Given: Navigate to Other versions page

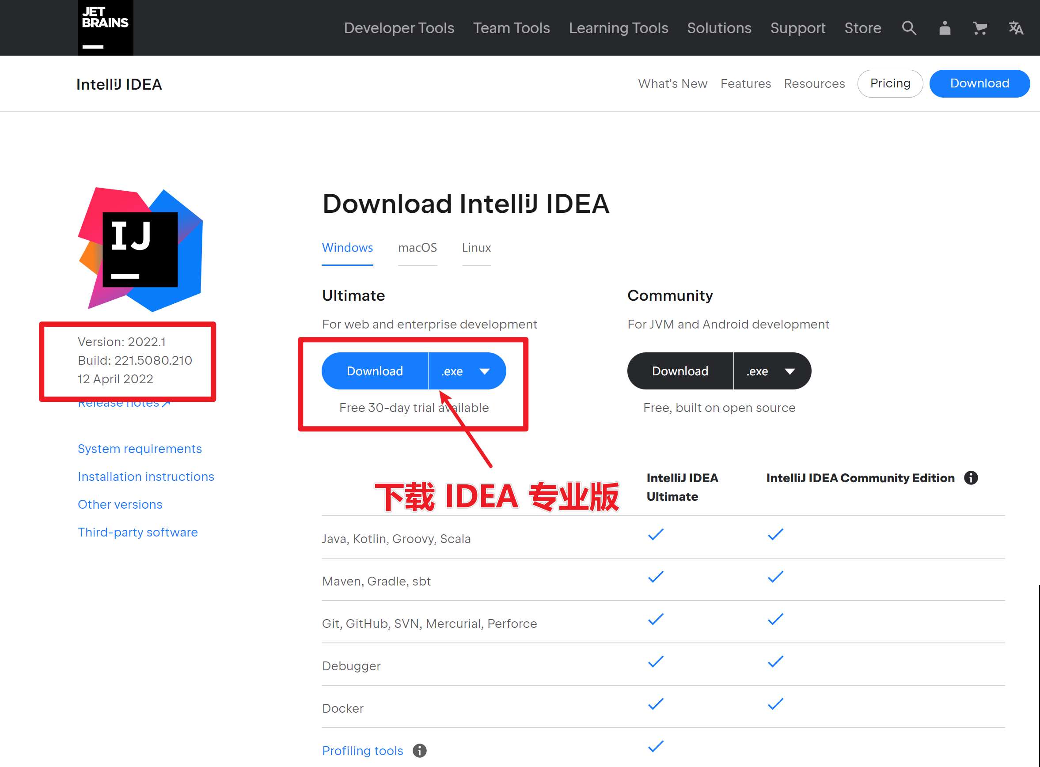Looking at the screenshot, I should pos(119,504).
